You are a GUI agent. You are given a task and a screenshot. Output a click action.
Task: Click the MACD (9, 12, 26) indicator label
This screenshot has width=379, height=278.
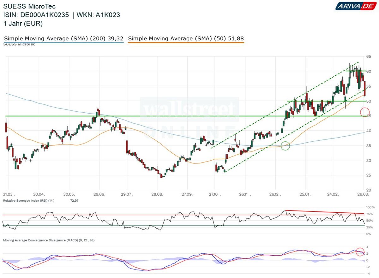point(49,240)
